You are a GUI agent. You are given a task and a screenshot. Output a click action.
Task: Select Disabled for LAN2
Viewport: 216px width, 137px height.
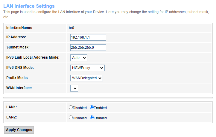pyautogui.click(x=71, y=118)
